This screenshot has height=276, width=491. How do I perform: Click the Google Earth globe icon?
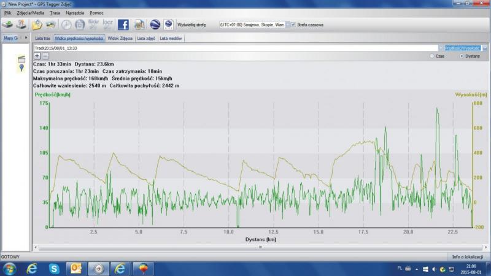155,25
